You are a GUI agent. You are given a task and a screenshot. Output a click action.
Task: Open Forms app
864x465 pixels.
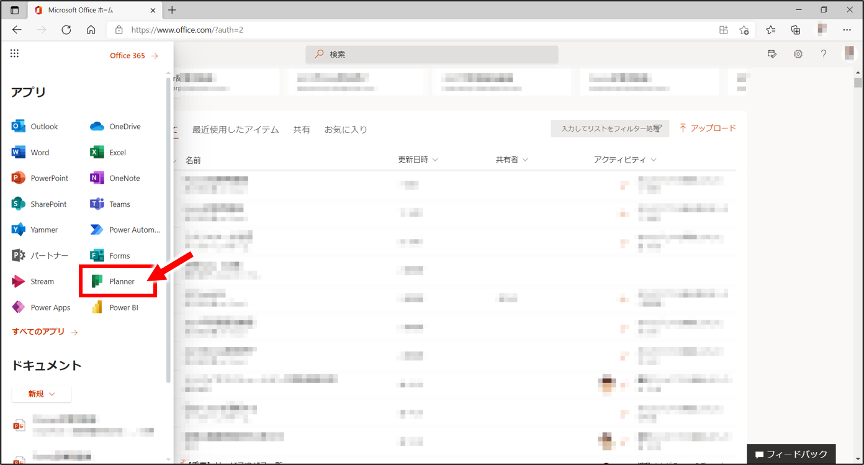point(110,256)
